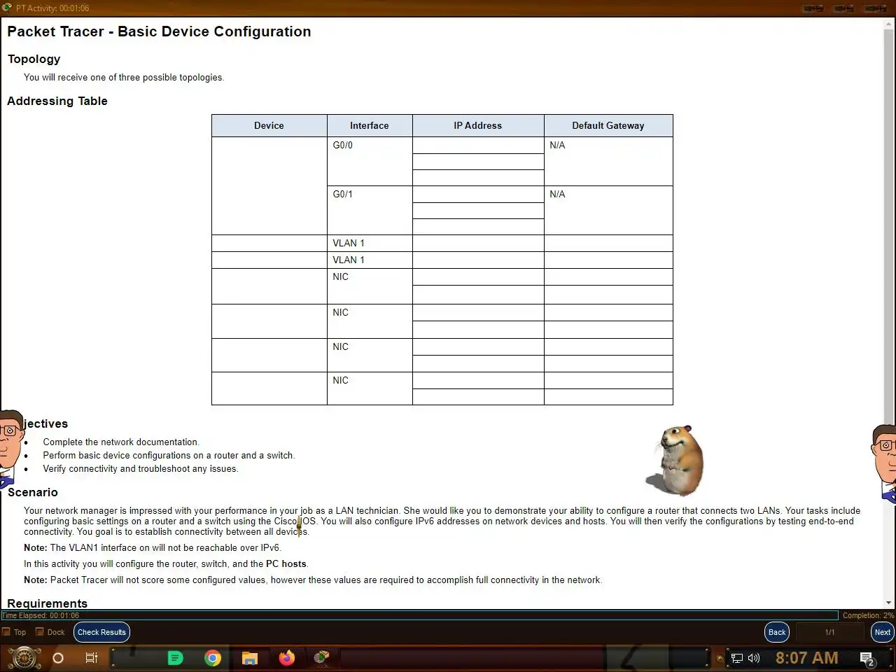This screenshot has width=896, height=672.
Task: Click the 1/1 page indicator field
Action: (x=829, y=632)
